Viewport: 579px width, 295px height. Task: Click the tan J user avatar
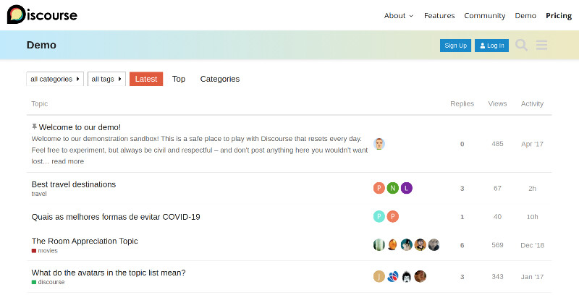(x=379, y=276)
